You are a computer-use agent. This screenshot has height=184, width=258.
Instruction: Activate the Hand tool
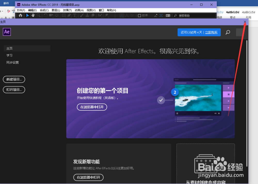pos(33,15)
